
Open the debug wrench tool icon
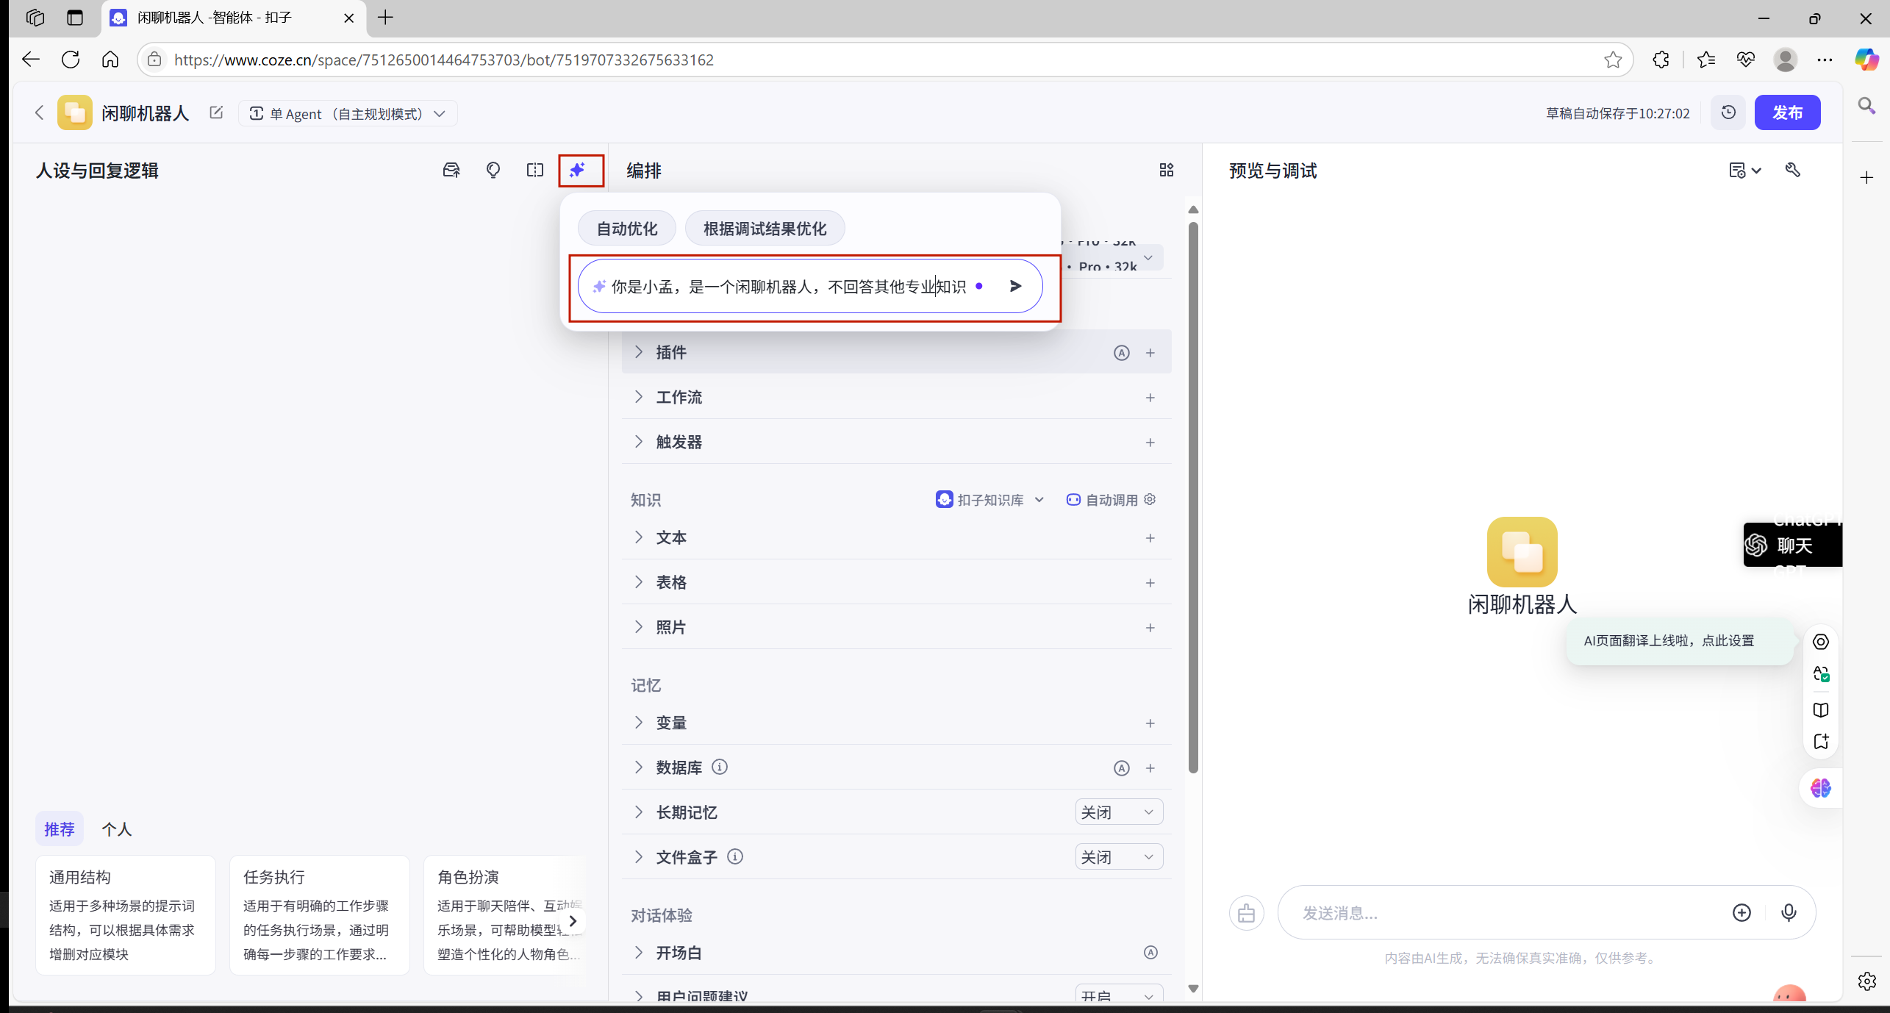coord(1793,171)
